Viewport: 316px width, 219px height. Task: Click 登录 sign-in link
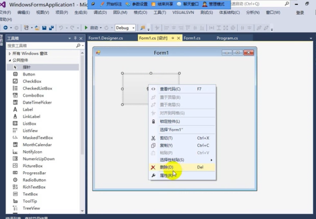[300, 13]
